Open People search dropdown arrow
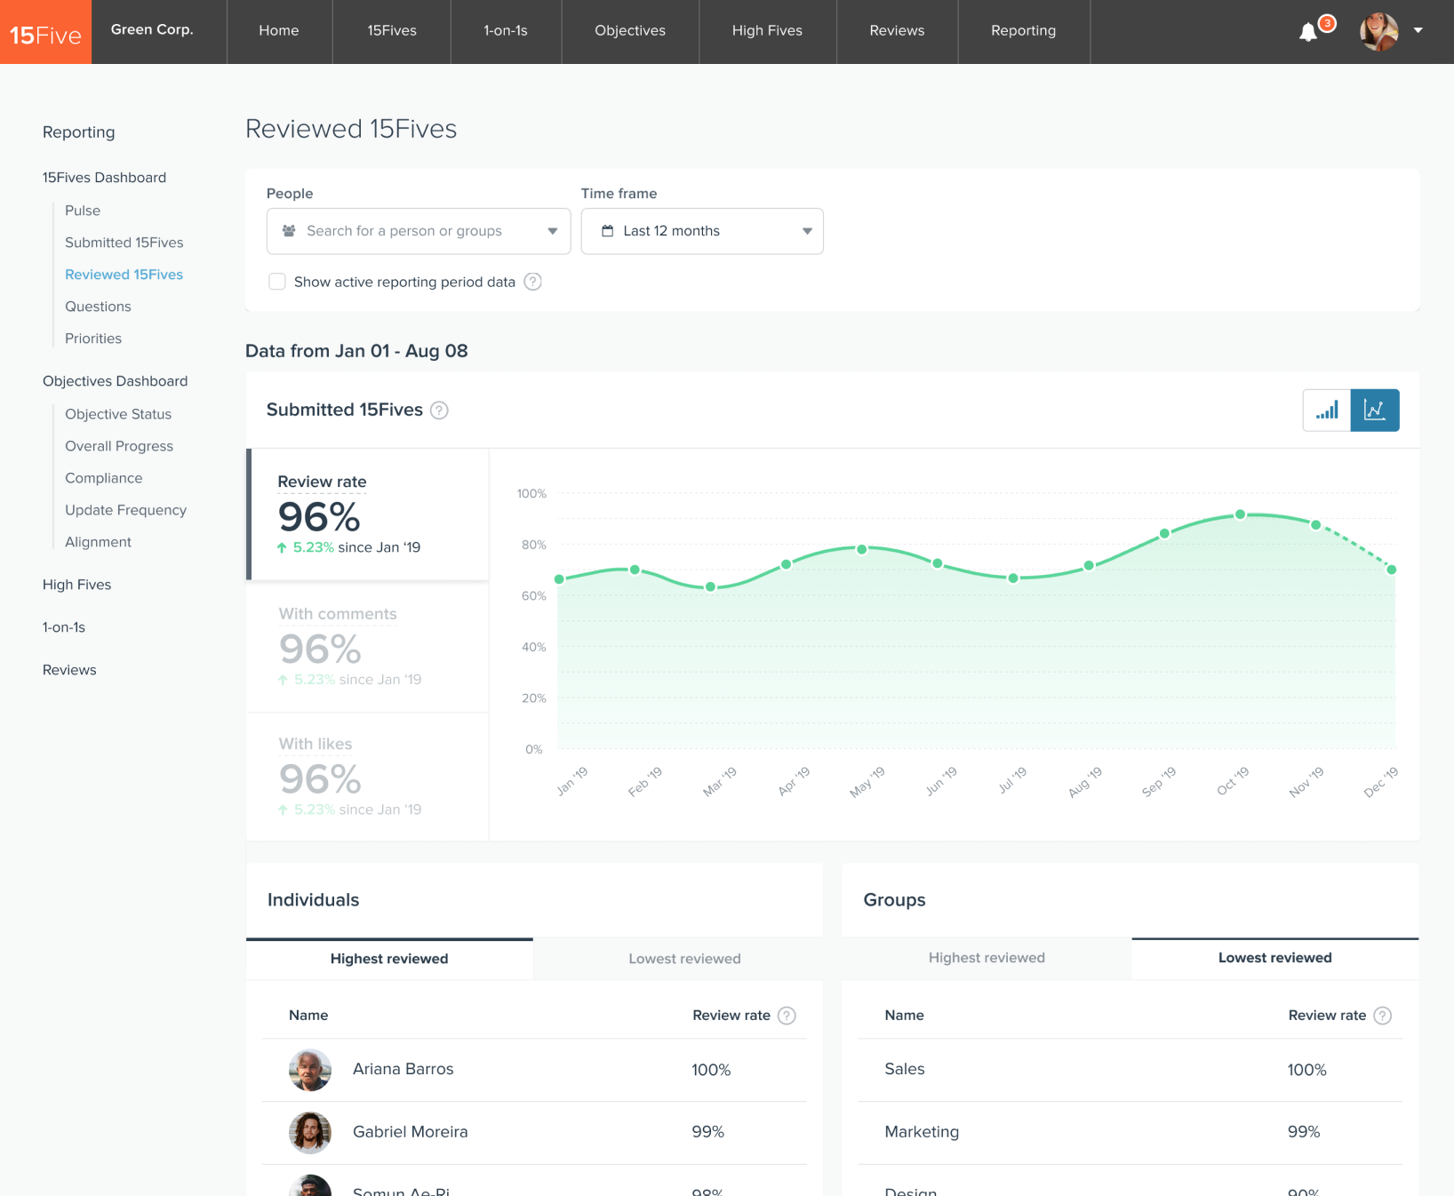Screen dimensions: 1454x1196 pyautogui.click(x=552, y=231)
